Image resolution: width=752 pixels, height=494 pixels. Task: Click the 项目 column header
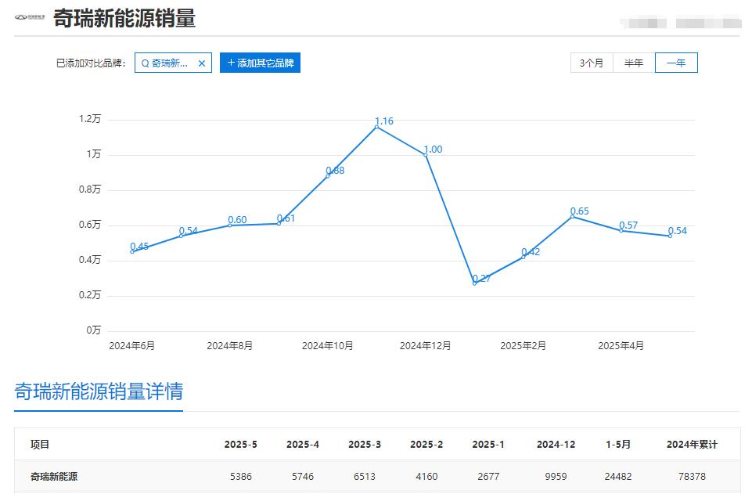40,445
